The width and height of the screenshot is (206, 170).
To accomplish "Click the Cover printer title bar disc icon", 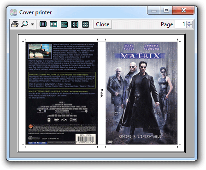I will 13,12.
